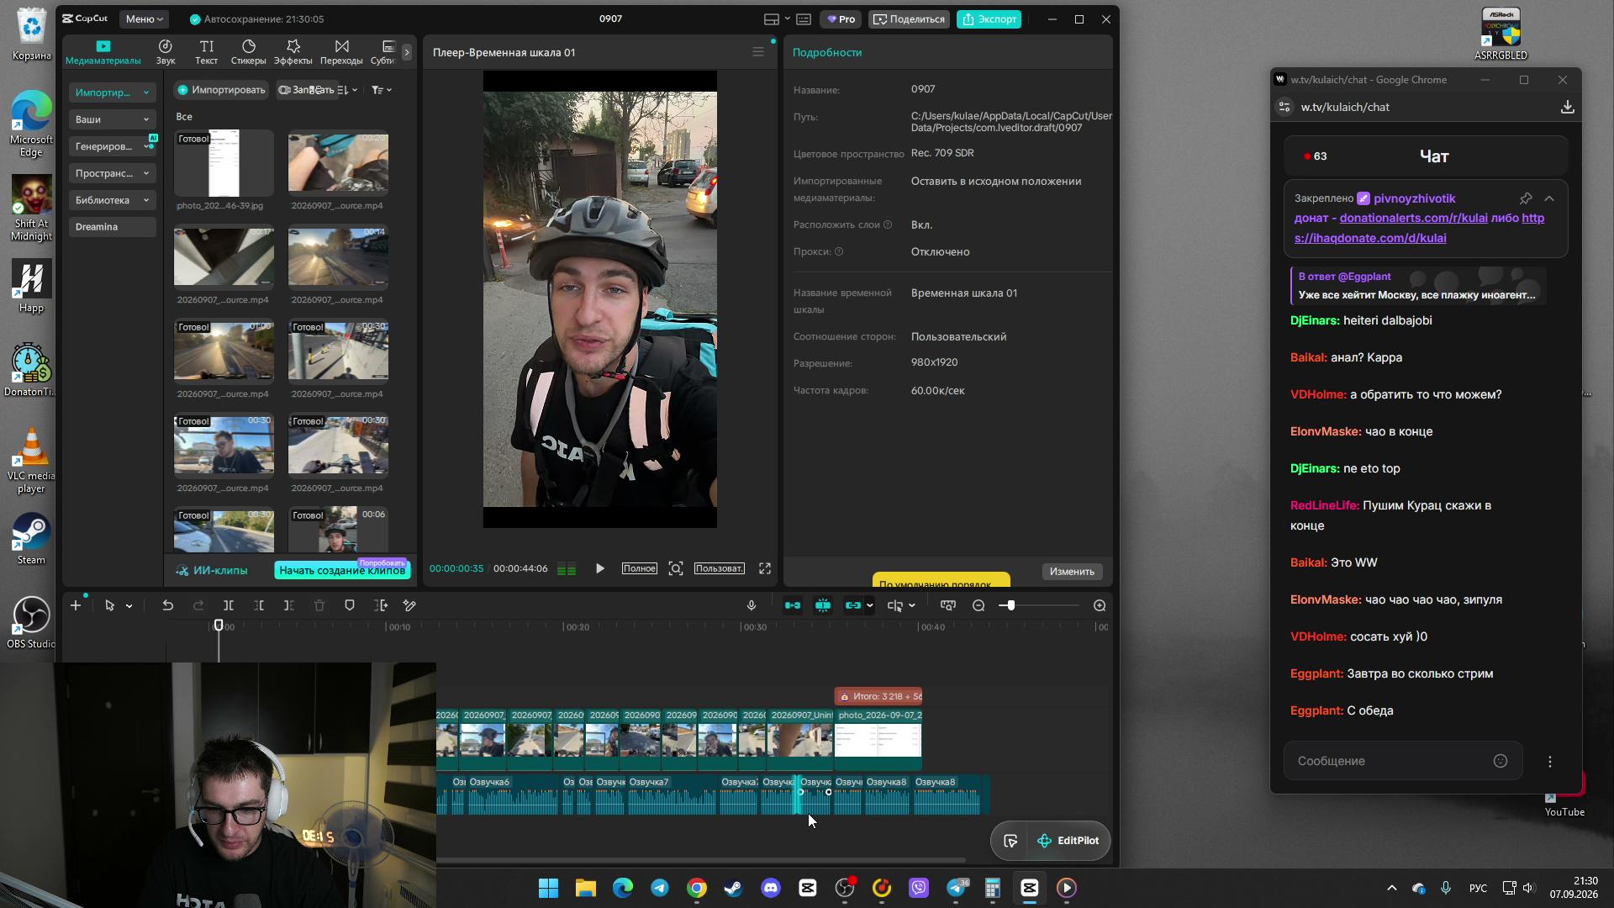The width and height of the screenshot is (1614, 908).
Task: Click the Изменить button in details
Action: click(x=1072, y=571)
